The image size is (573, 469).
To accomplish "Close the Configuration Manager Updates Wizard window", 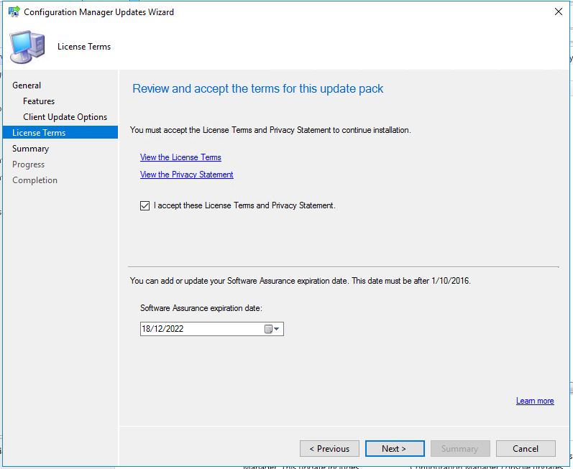I will pyautogui.click(x=558, y=11).
